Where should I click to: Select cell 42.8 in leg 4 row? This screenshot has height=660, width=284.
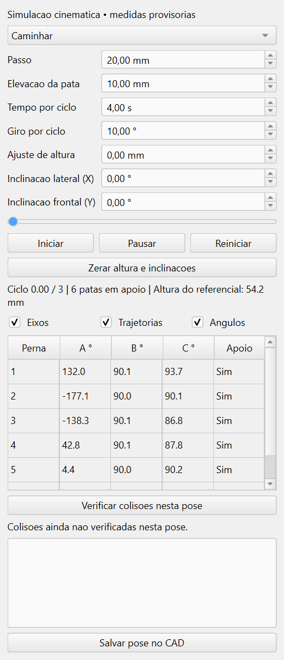click(85, 445)
